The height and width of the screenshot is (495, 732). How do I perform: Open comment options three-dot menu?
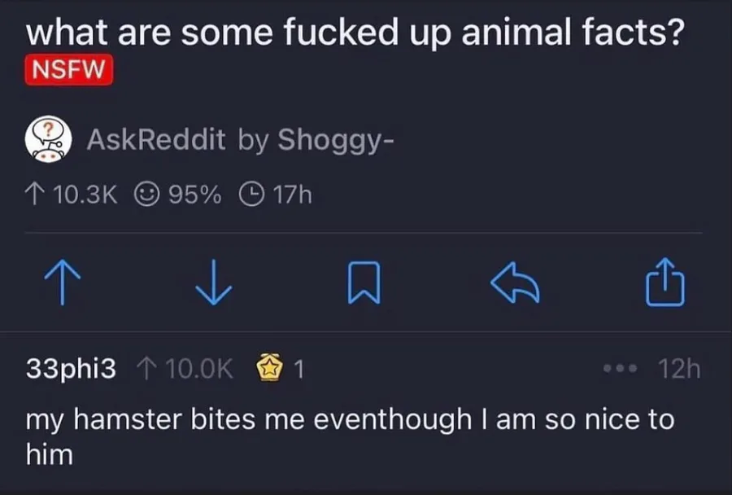tap(620, 369)
